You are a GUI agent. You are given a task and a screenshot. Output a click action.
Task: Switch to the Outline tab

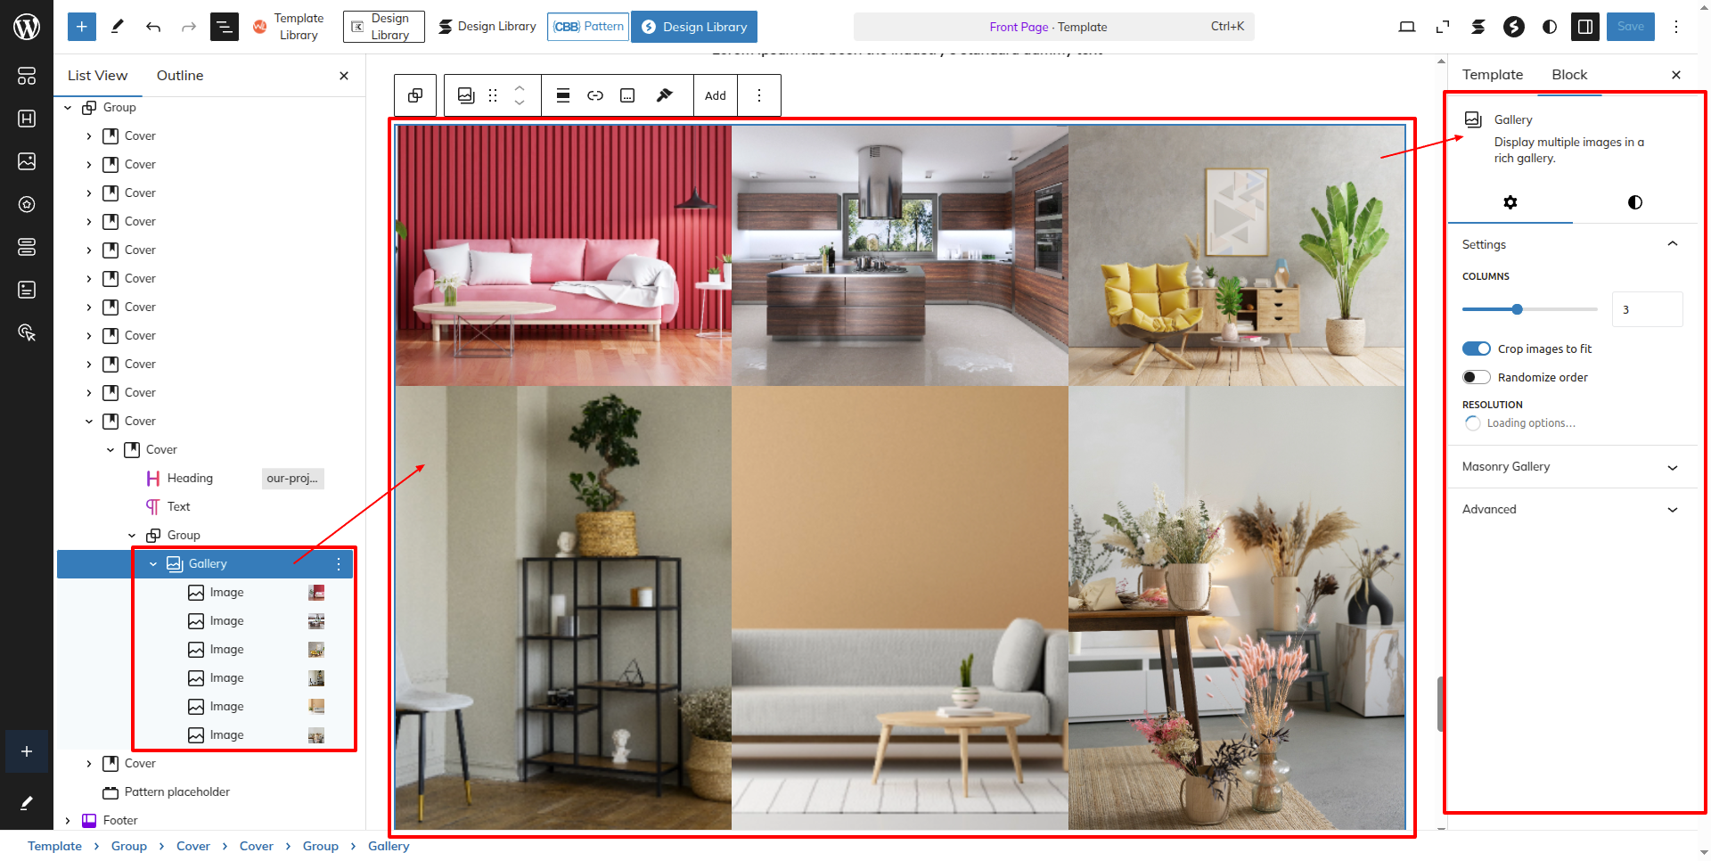[x=180, y=76]
